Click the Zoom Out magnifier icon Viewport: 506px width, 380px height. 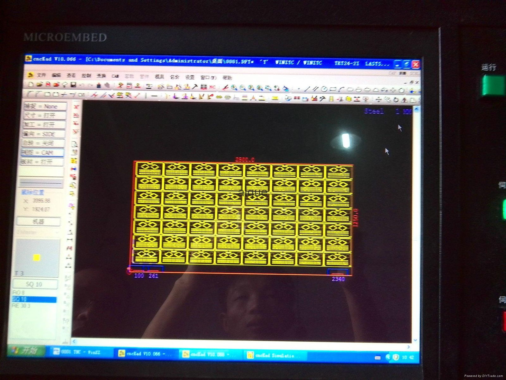coord(242,88)
